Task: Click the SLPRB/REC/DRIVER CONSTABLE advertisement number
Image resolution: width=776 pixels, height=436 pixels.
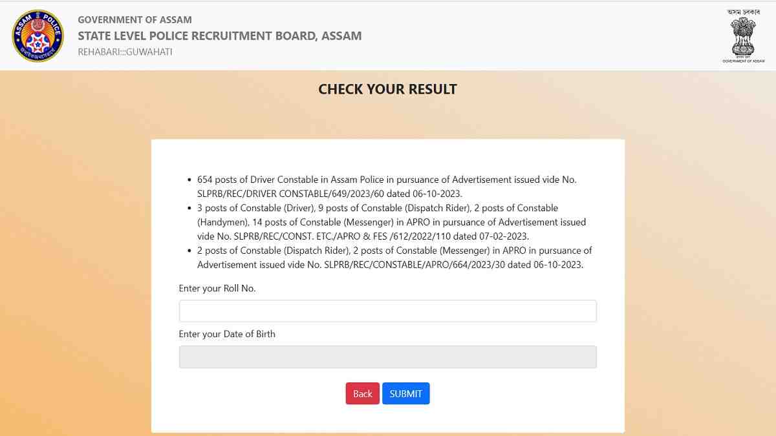Action: point(288,193)
